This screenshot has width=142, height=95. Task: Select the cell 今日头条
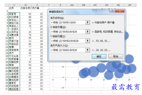point(14,56)
